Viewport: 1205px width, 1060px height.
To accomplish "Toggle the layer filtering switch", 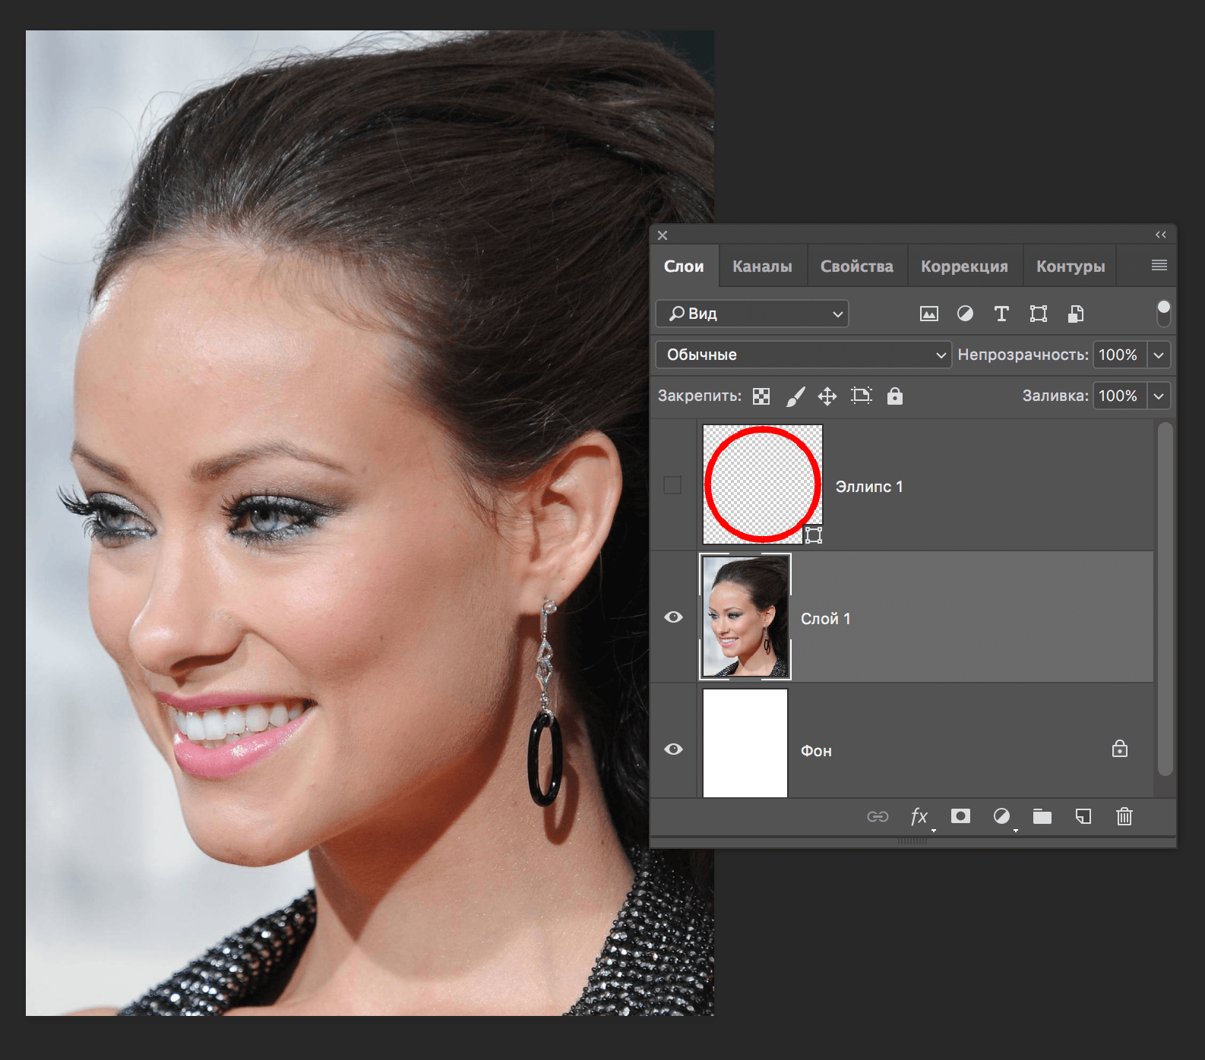I will pyautogui.click(x=1163, y=313).
